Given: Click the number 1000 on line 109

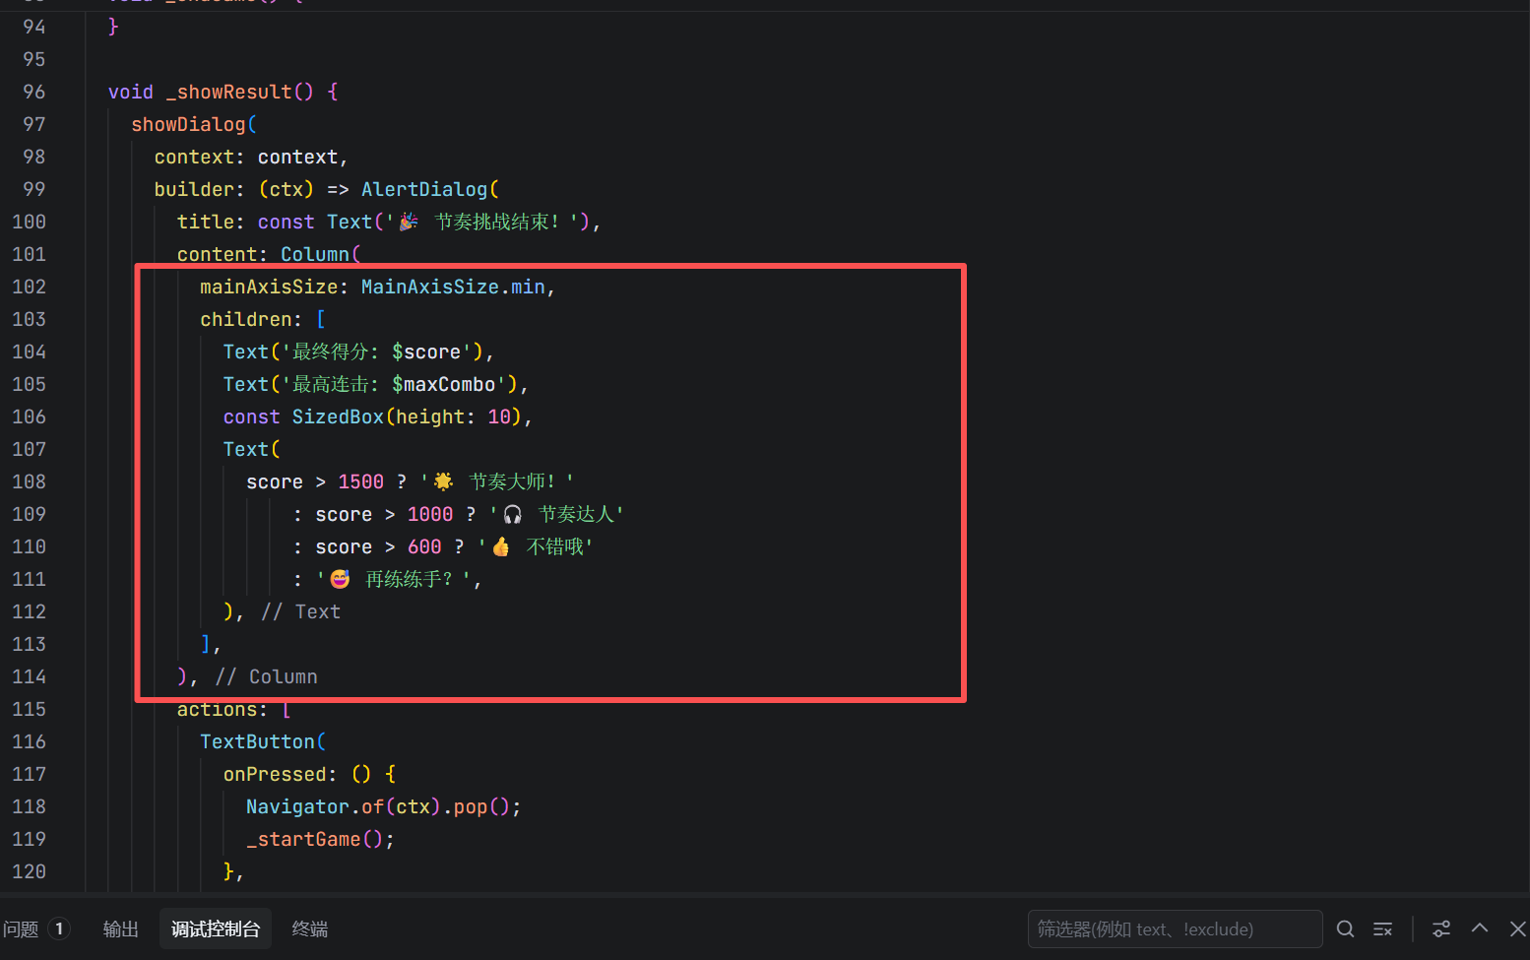Looking at the screenshot, I should pos(430,514).
